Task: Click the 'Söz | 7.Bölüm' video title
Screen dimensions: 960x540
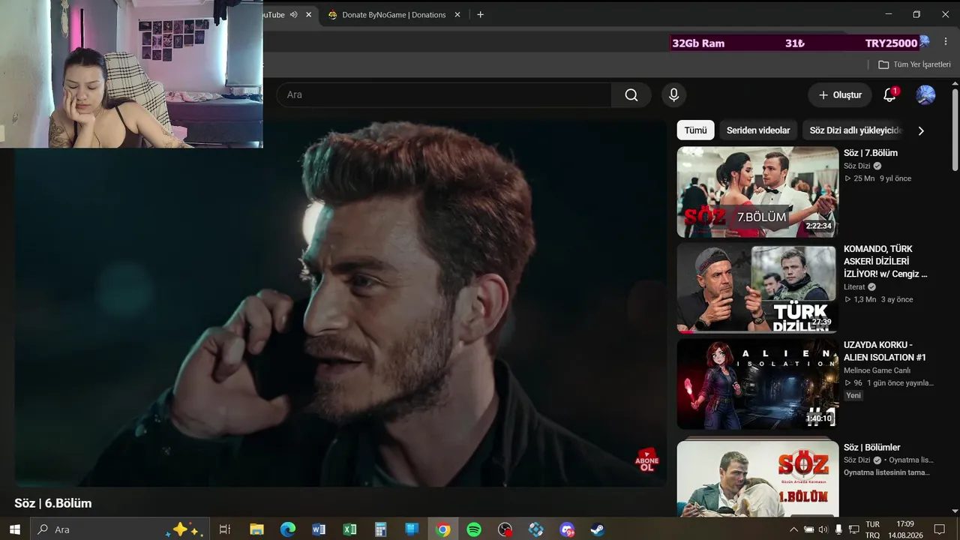Action: [x=871, y=153]
